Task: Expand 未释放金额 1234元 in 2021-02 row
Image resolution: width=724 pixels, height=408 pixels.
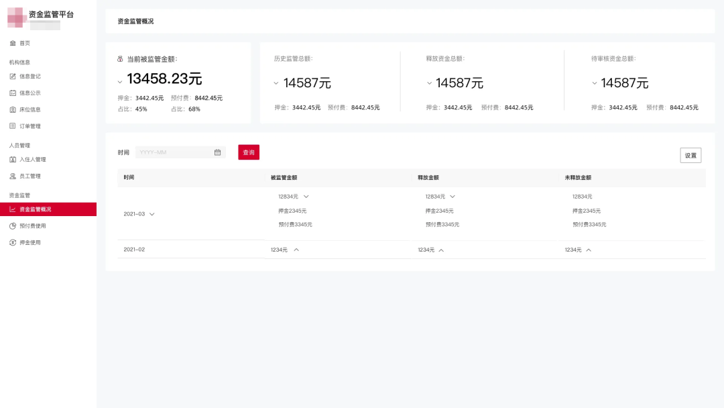Action: [589, 250]
